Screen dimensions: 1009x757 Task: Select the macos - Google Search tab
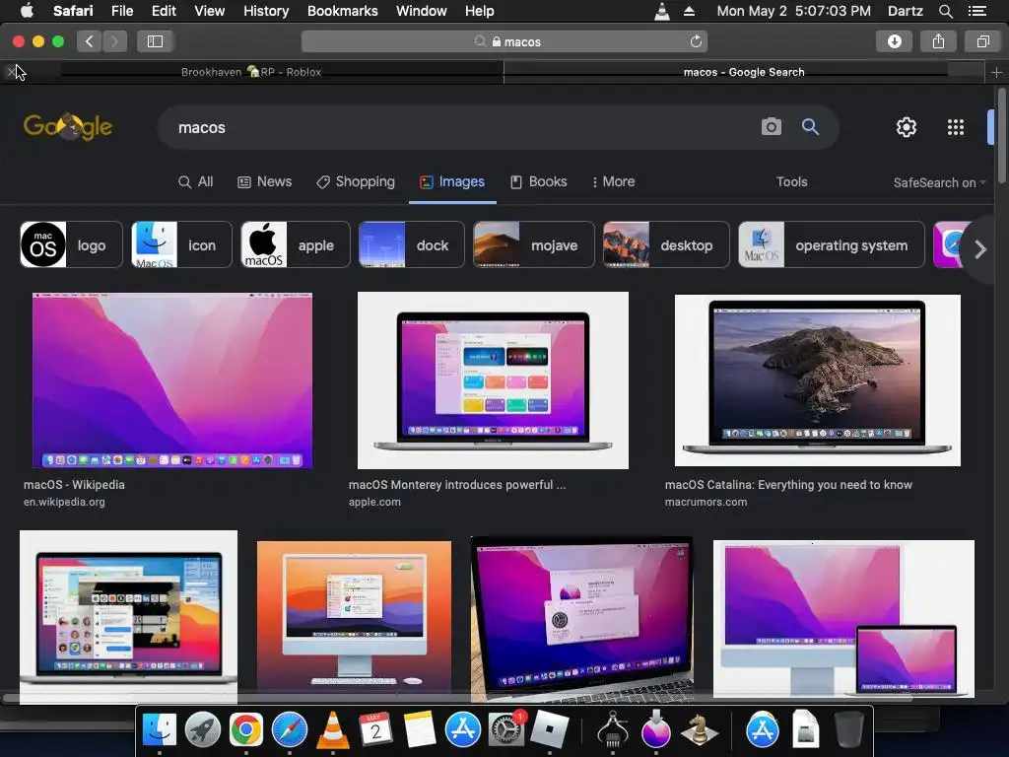(x=744, y=72)
